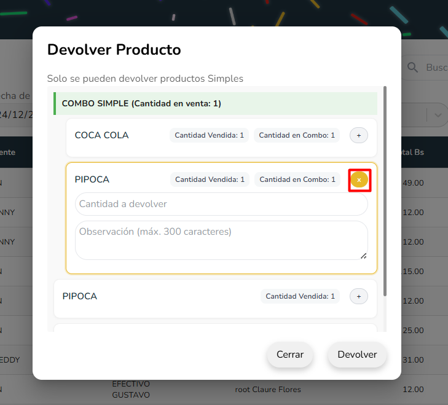Click the Total Bs column header
Screen dimensions: 448x405
point(412,152)
